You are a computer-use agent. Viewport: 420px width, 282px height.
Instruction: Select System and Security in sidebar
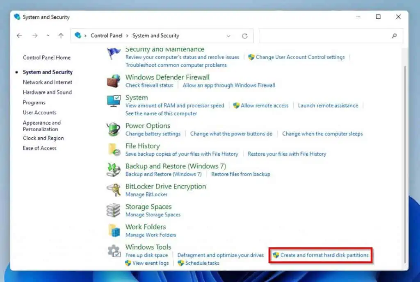pos(48,72)
